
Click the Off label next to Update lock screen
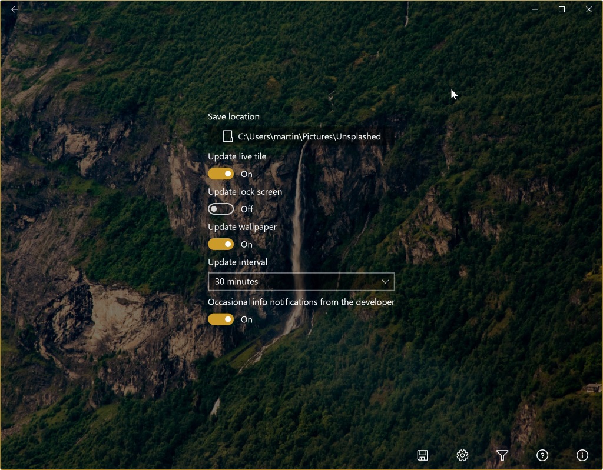click(x=246, y=209)
